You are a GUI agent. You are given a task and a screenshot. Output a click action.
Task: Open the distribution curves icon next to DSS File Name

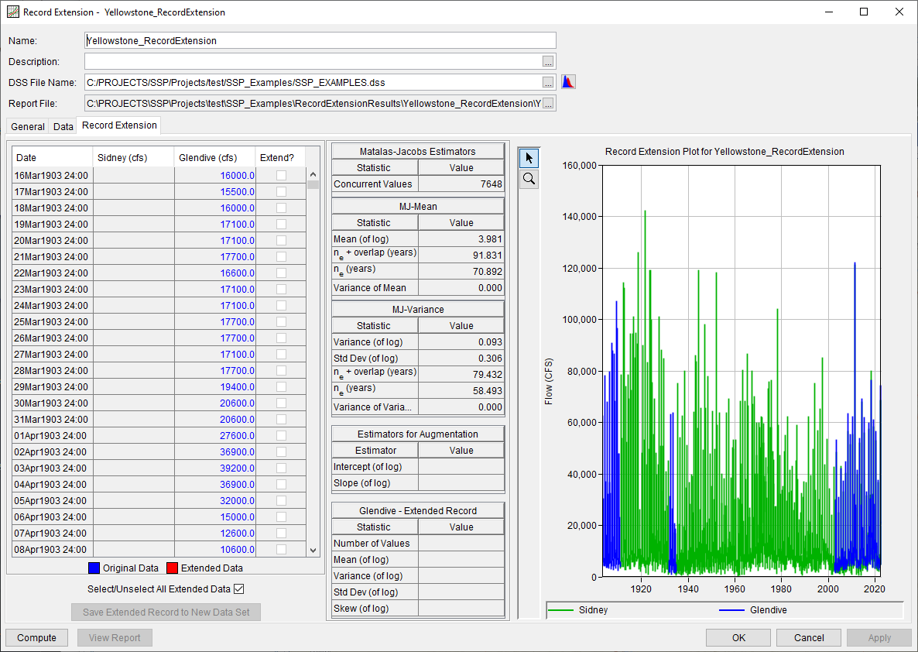coord(568,81)
